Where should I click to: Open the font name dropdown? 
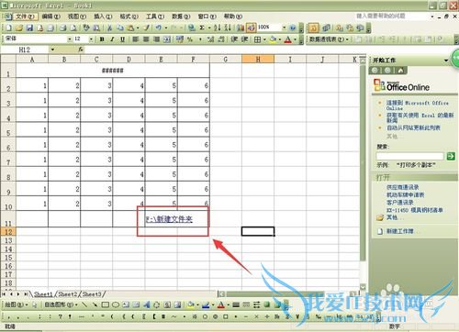70,39
